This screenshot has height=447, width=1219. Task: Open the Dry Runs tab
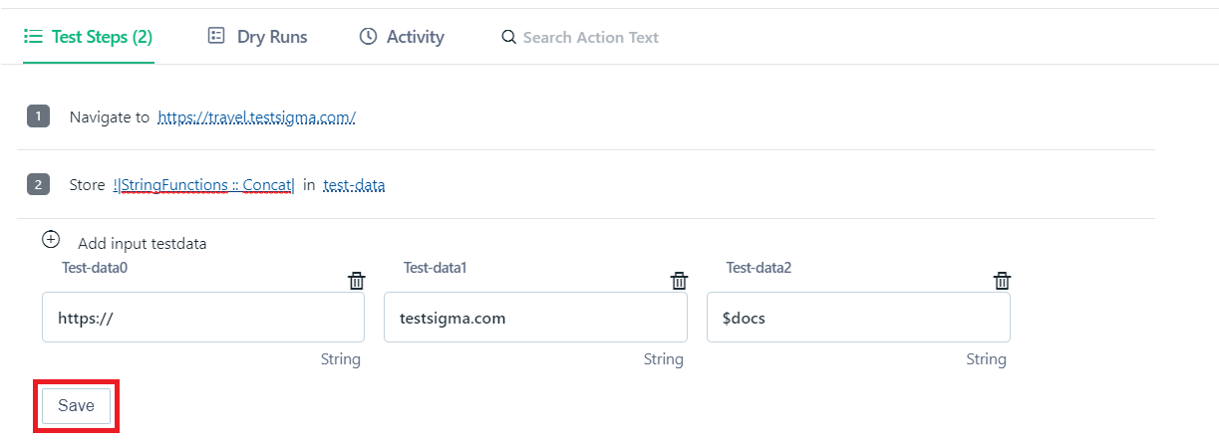(x=257, y=36)
